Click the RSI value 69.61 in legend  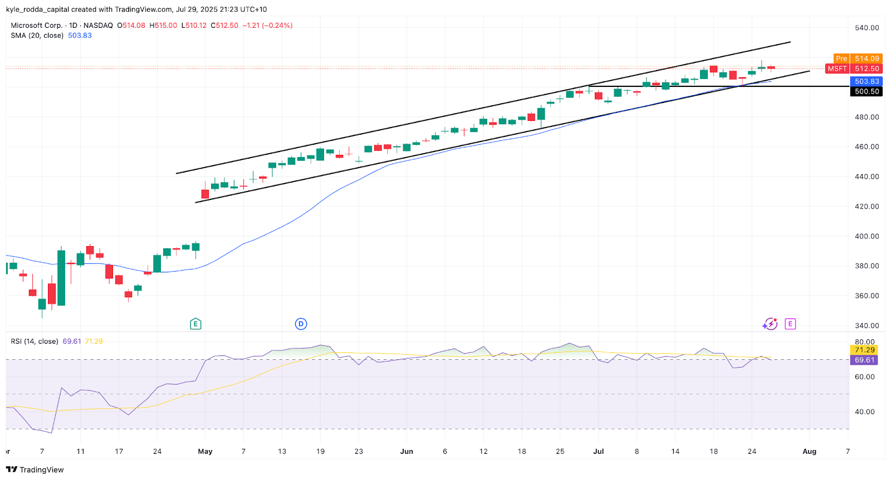72,341
